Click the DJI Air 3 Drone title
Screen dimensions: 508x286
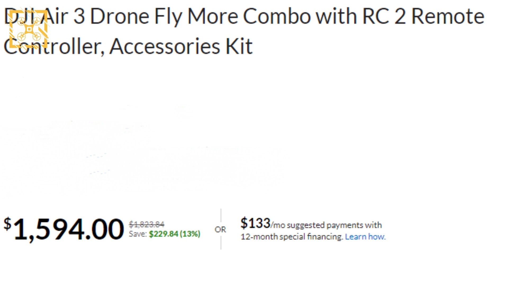[244, 31]
